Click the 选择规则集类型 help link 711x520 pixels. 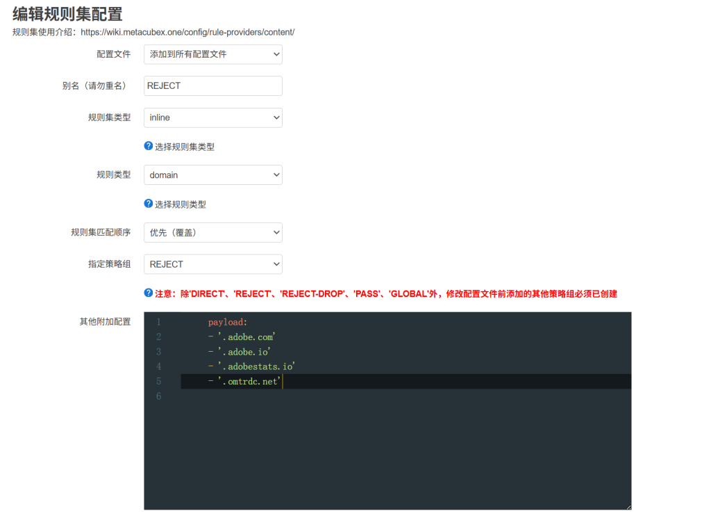click(185, 146)
